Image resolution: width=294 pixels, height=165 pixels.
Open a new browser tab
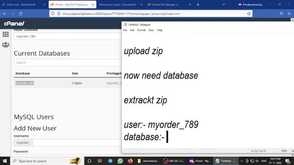click(198, 5)
